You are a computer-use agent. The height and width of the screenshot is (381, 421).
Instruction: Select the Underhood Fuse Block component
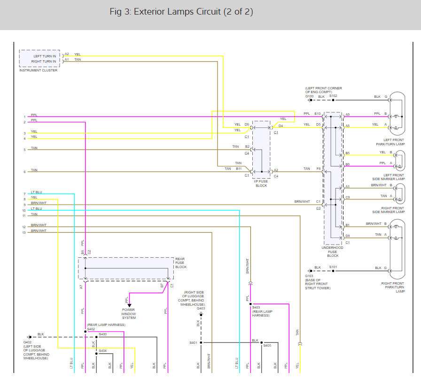click(333, 179)
